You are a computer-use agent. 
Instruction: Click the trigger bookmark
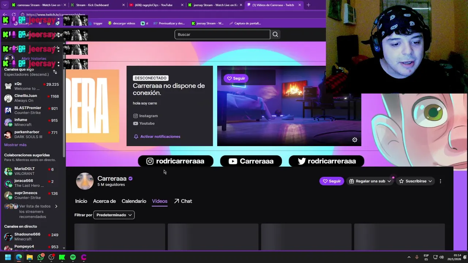point(95,23)
